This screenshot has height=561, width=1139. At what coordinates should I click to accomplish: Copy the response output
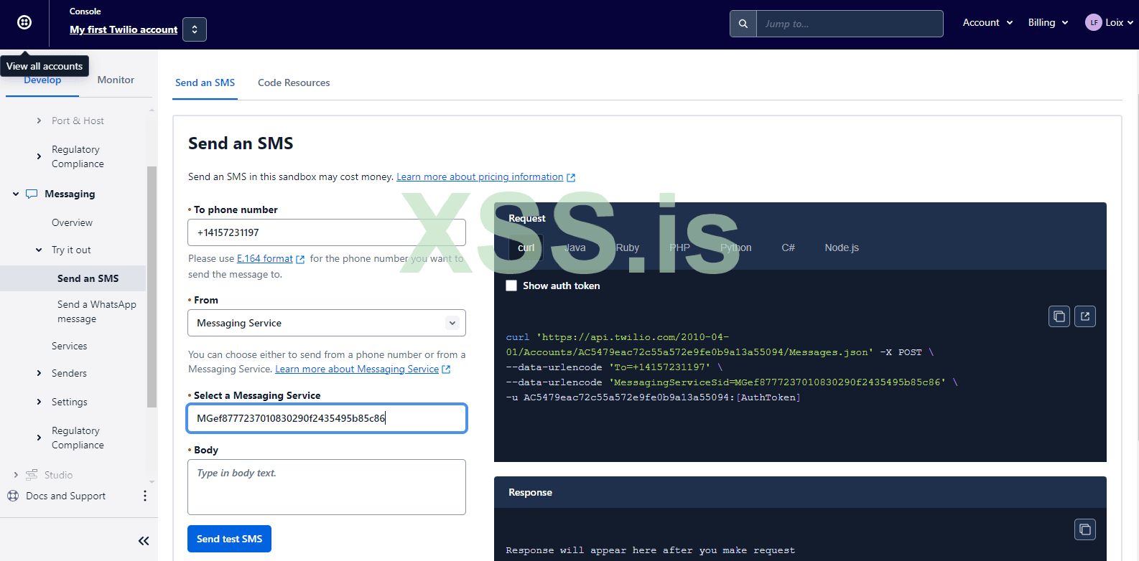(x=1085, y=529)
